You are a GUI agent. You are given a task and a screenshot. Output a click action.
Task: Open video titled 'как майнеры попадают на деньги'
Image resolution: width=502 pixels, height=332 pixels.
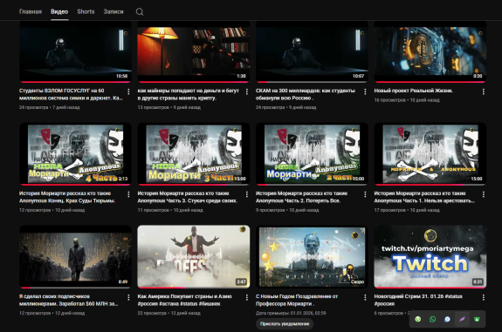(189, 94)
